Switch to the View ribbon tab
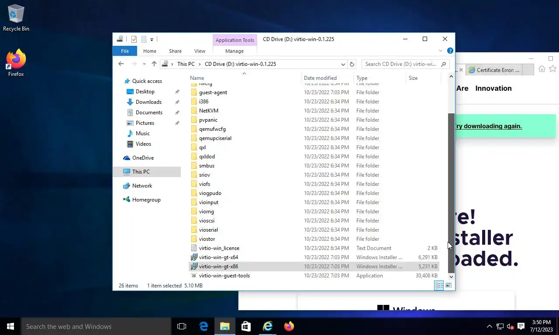The image size is (559, 335). (200, 51)
